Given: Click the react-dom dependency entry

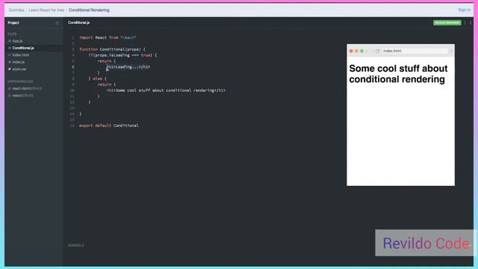Looking at the screenshot, I should pos(27,88).
